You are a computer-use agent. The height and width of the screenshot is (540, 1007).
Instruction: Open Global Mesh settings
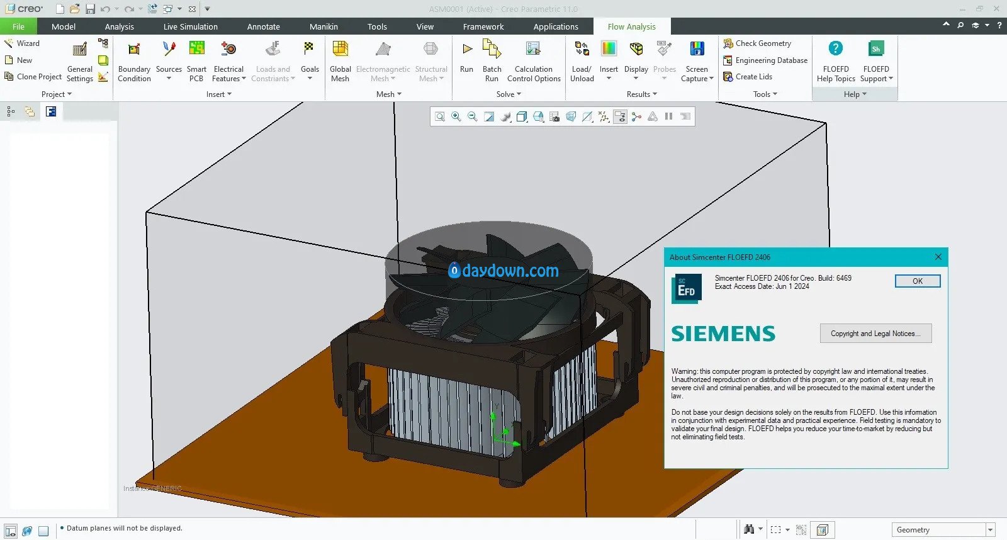[x=340, y=62]
